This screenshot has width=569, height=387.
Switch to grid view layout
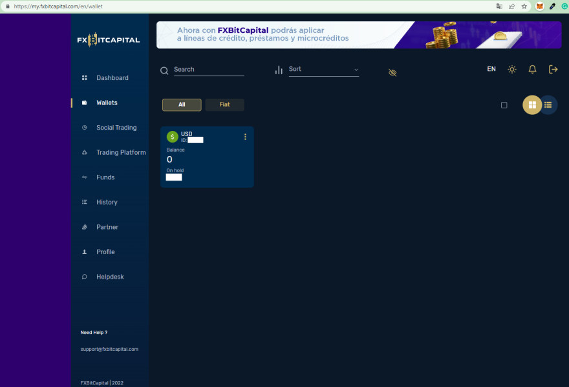point(532,105)
